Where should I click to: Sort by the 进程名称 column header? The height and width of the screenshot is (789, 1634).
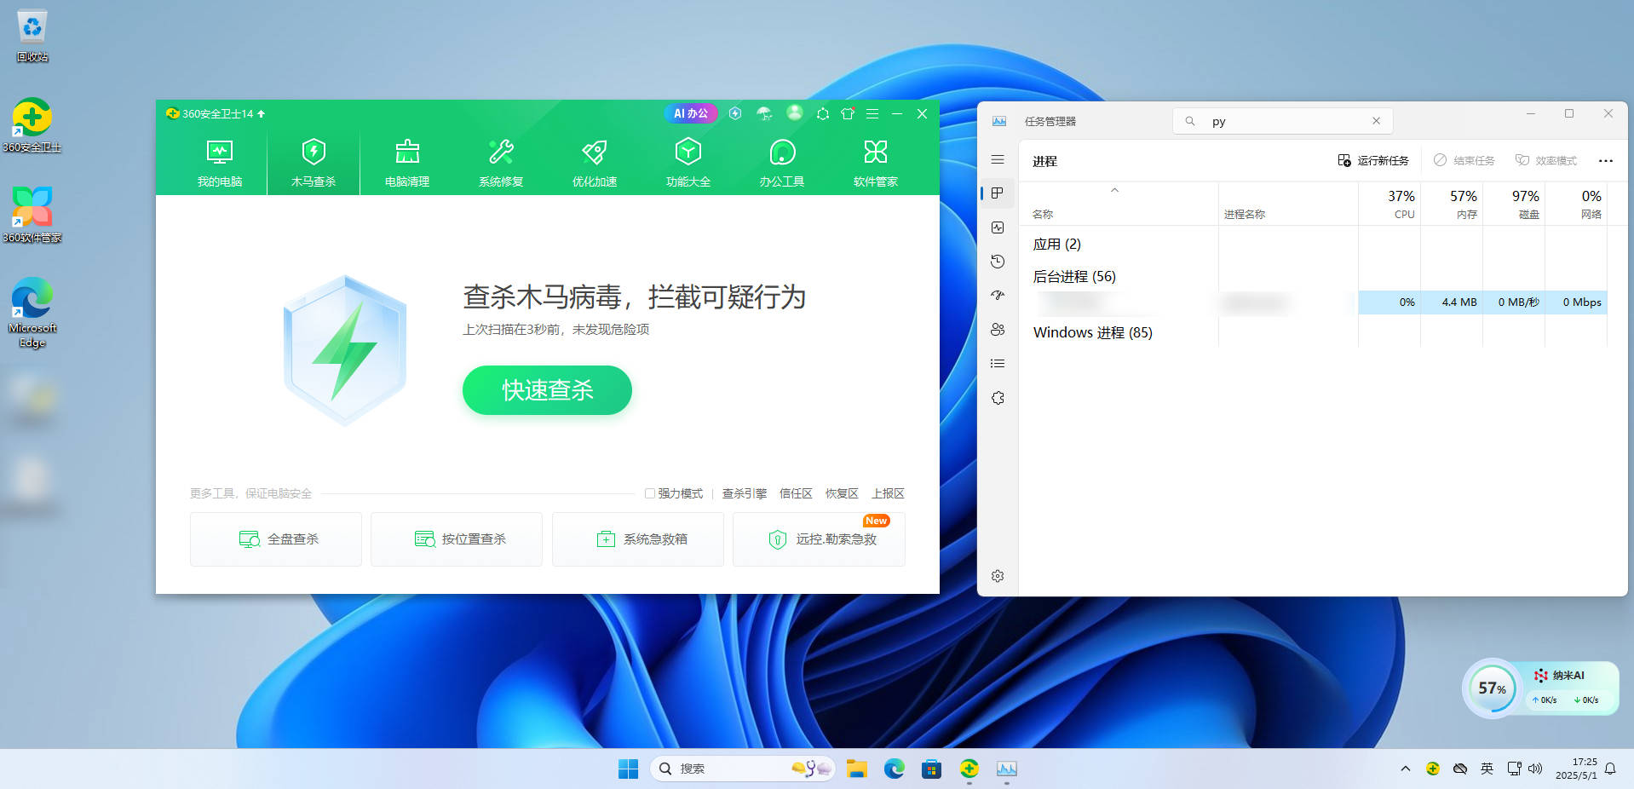[x=1288, y=204]
